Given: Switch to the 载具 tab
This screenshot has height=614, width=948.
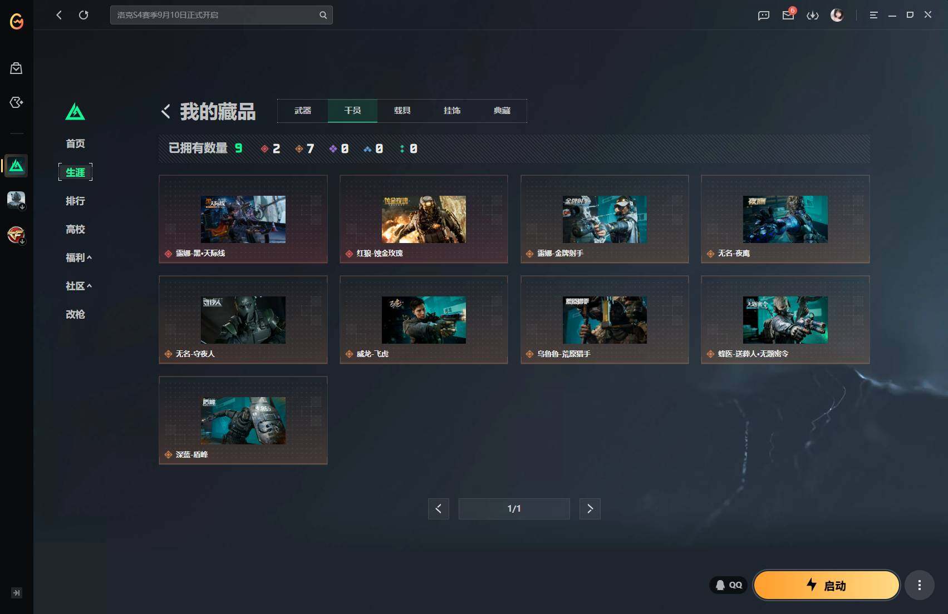Looking at the screenshot, I should pos(402,111).
